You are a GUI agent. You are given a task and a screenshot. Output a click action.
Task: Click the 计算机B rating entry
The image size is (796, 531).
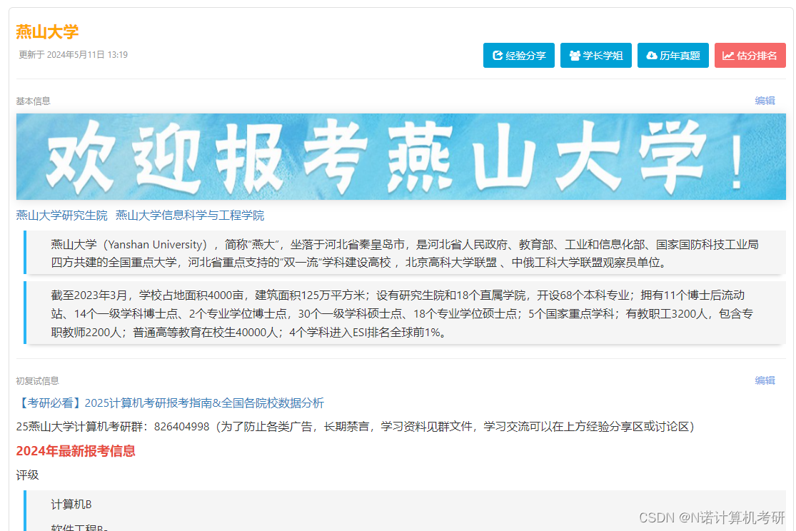click(x=71, y=505)
